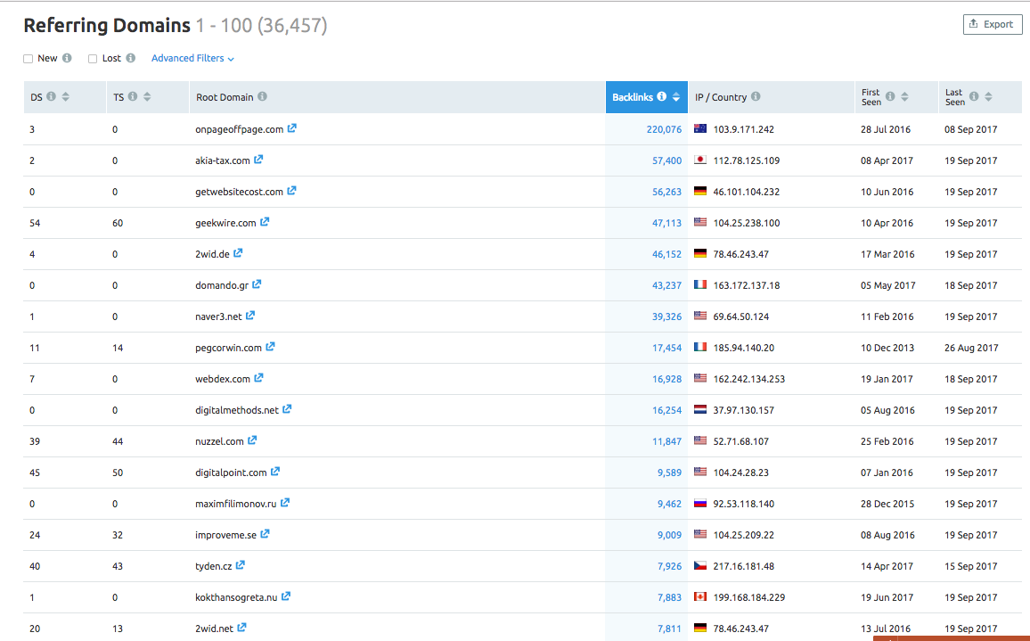Open kokthansogreta.nu external link icon

(x=286, y=596)
